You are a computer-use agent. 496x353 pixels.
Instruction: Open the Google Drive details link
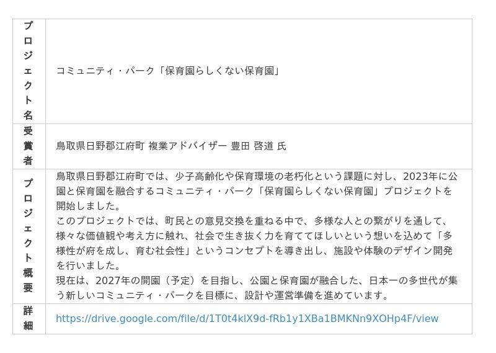[x=247, y=319]
